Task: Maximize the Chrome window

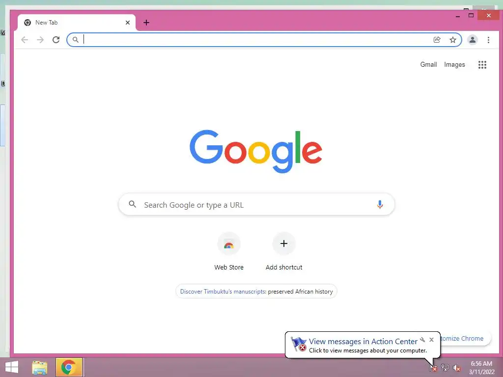Action: [x=471, y=15]
